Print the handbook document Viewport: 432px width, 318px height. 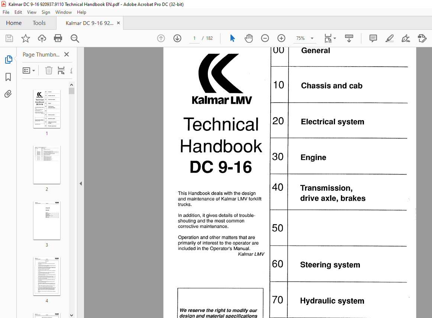pyautogui.click(x=58, y=38)
